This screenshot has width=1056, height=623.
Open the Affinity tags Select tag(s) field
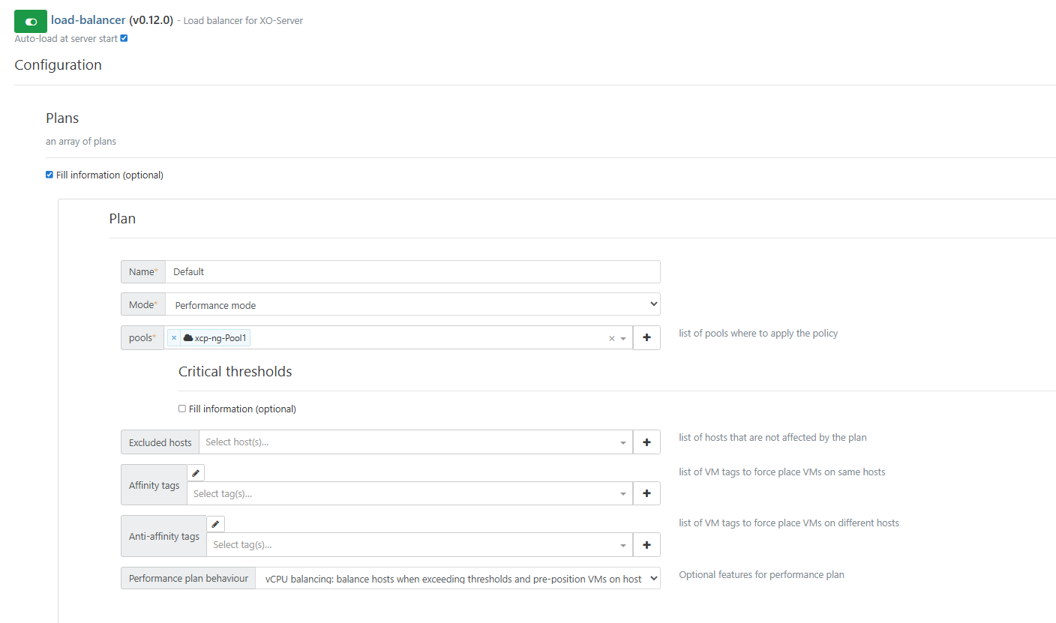click(405, 493)
